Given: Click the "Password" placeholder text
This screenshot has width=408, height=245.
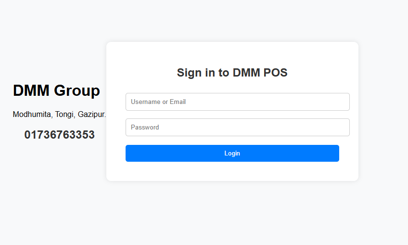Looking at the screenshot, I should tap(145, 128).
